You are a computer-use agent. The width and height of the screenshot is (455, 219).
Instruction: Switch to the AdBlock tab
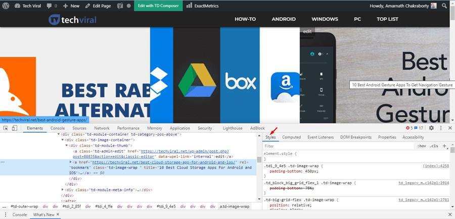(257, 128)
